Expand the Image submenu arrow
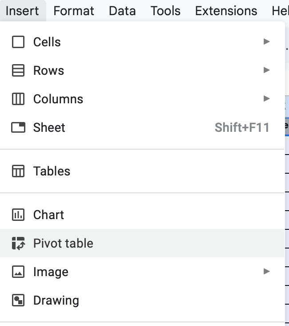Screen dimensions: 289x326 pos(266,272)
